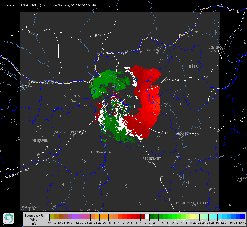
Task: Click the blue 'Pest' county label
Action: tap(174, 152)
